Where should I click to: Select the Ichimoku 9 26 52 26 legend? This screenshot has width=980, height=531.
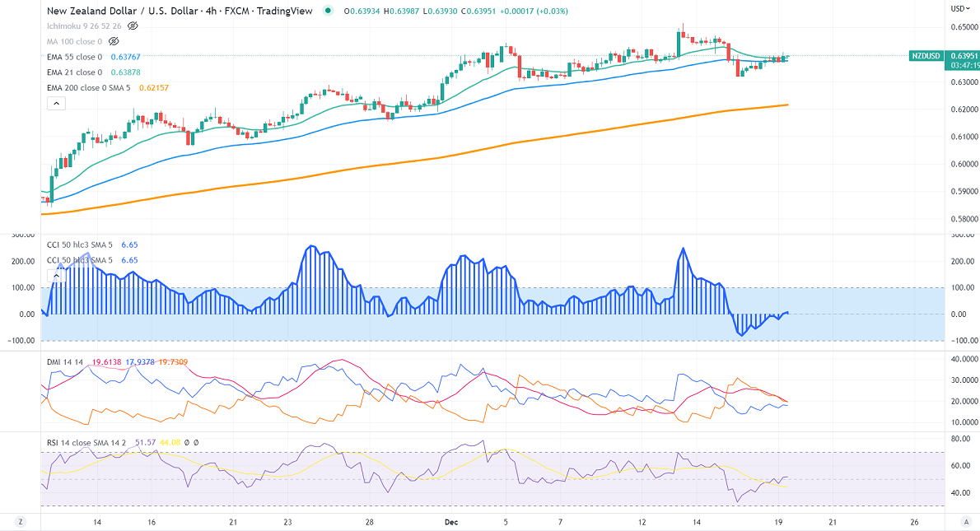point(84,26)
